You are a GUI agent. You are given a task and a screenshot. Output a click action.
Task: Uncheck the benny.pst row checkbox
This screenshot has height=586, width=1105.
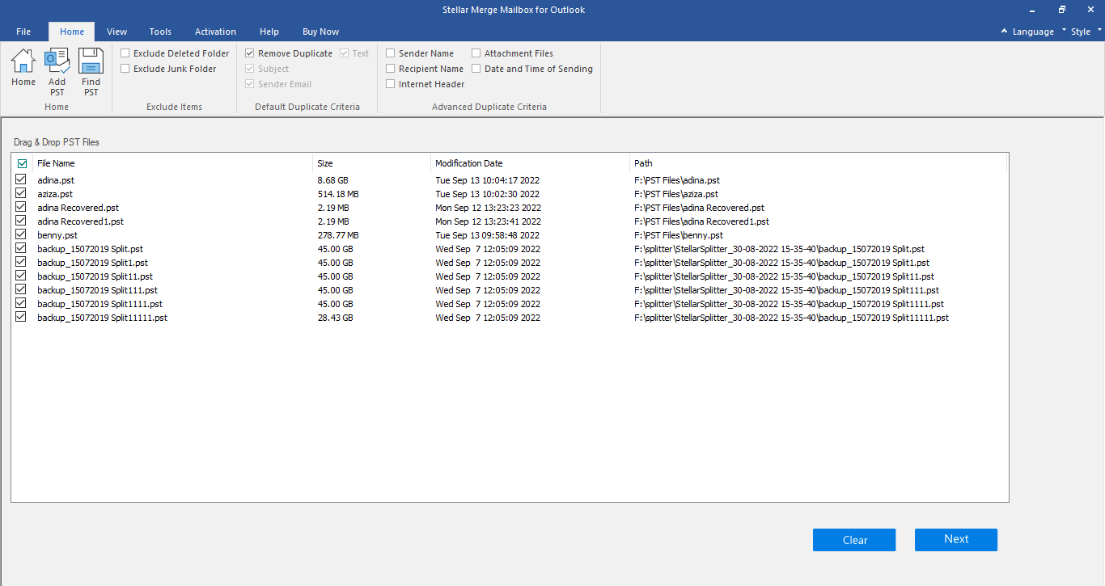coord(21,234)
